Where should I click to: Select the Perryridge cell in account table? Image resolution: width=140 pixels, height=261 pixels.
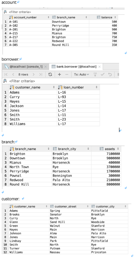70,25
